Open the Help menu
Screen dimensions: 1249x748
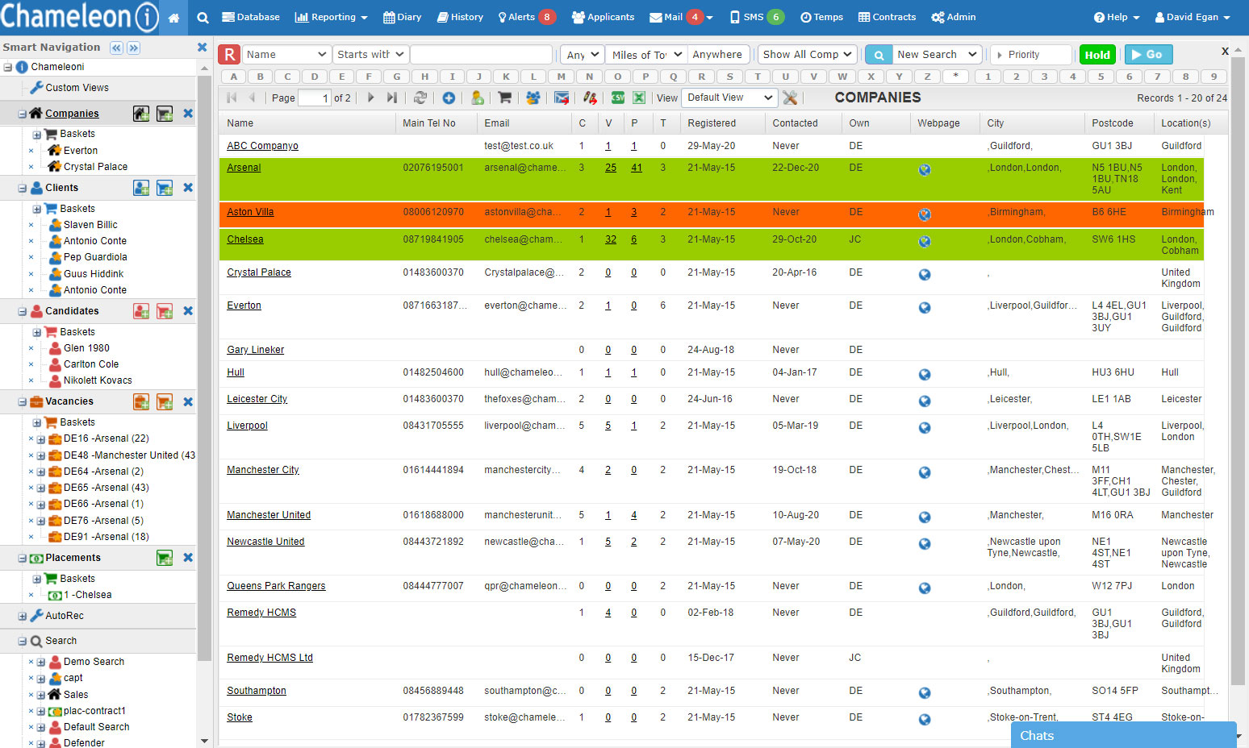[x=1117, y=17]
